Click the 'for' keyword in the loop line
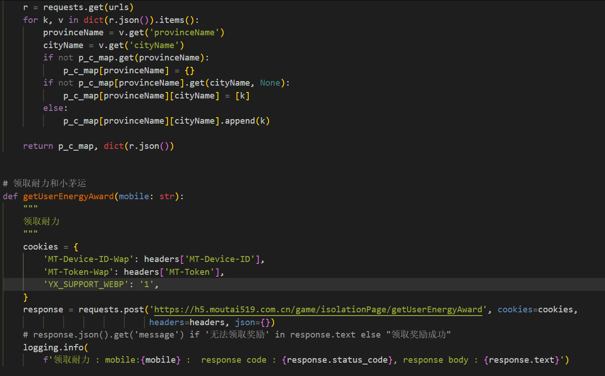 (x=31, y=20)
